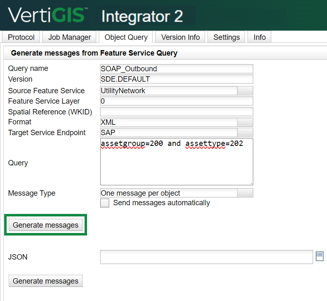Select the Object Query tab
Image resolution: width=327 pixels, height=301 pixels.
[126, 37]
